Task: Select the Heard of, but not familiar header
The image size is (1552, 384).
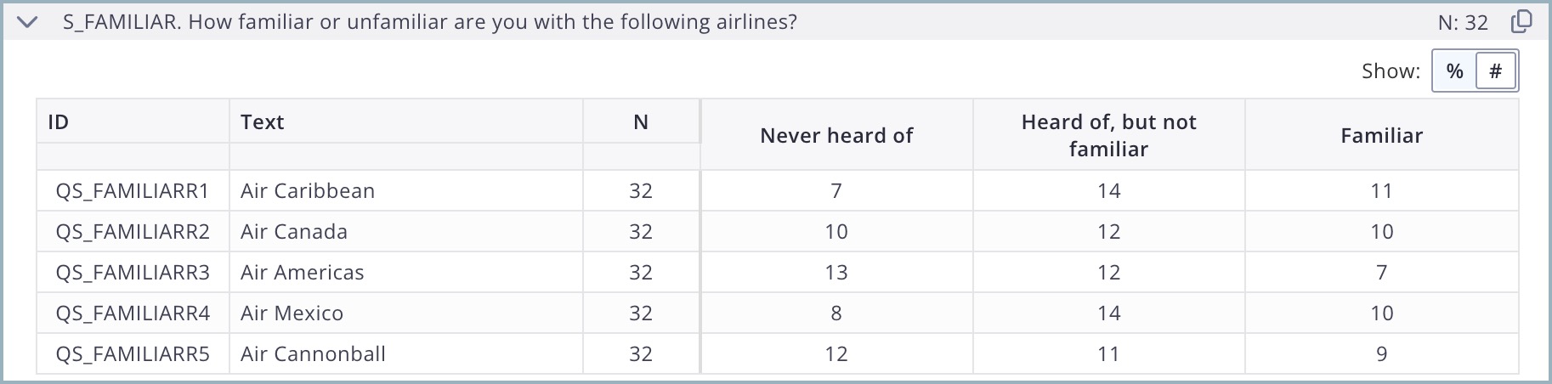Action: coord(1108,135)
